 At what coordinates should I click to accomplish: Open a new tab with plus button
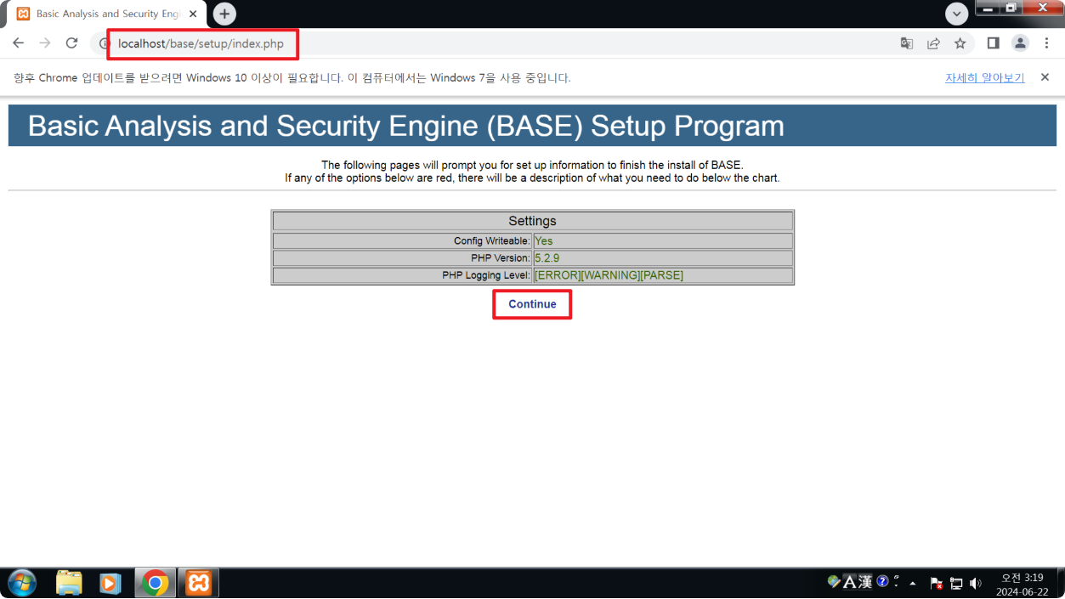(x=224, y=14)
